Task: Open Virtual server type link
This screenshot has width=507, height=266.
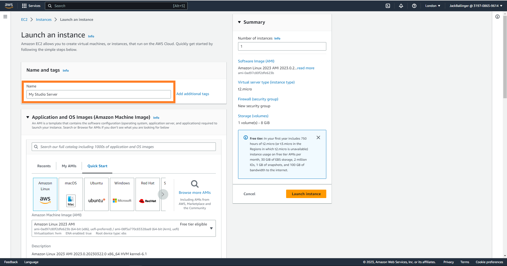Action: click(x=266, y=82)
